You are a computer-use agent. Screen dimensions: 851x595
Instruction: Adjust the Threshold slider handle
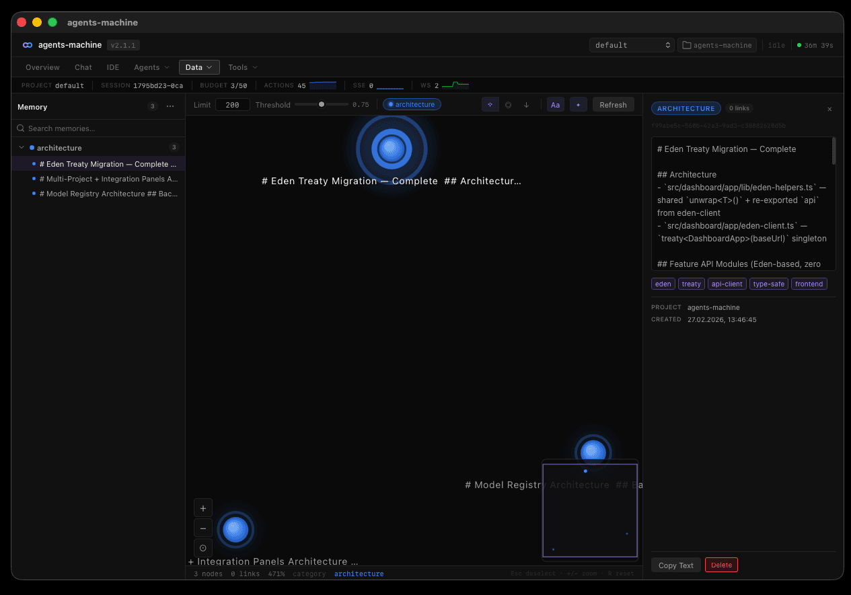322,104
